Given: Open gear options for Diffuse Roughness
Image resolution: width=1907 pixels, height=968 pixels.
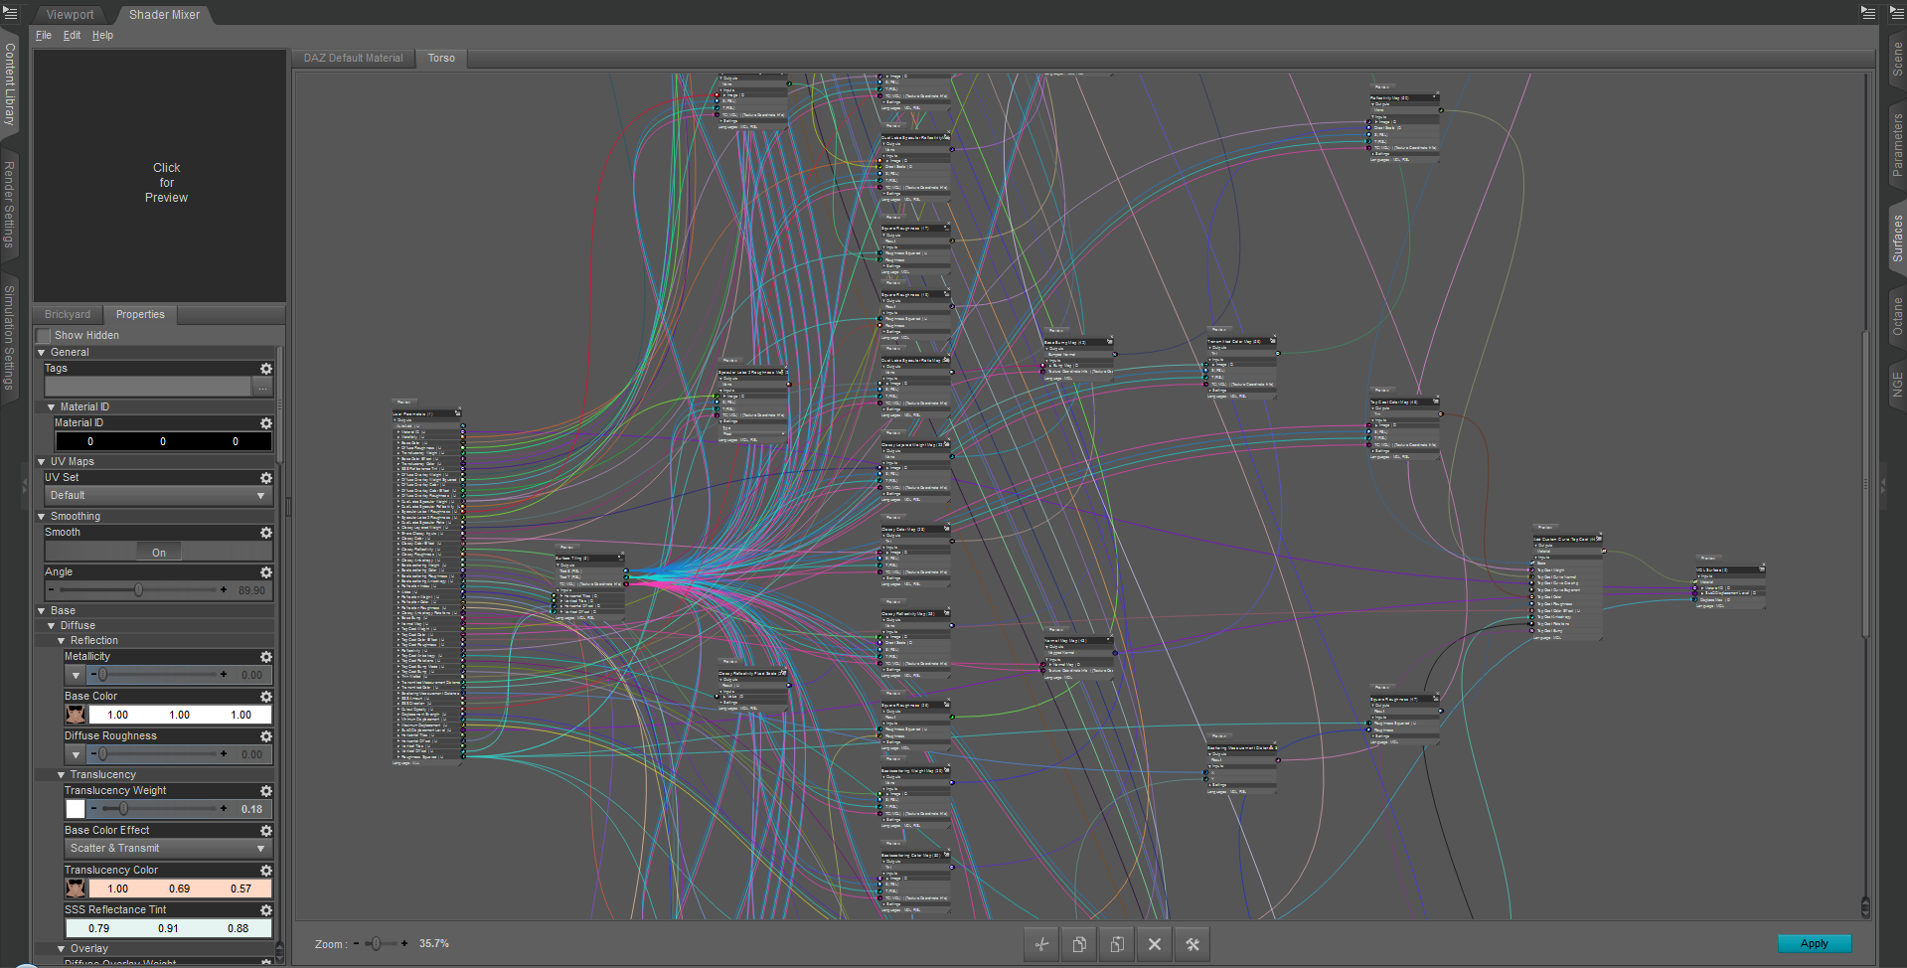Looking at the screenshot, I should click(266, 736).
